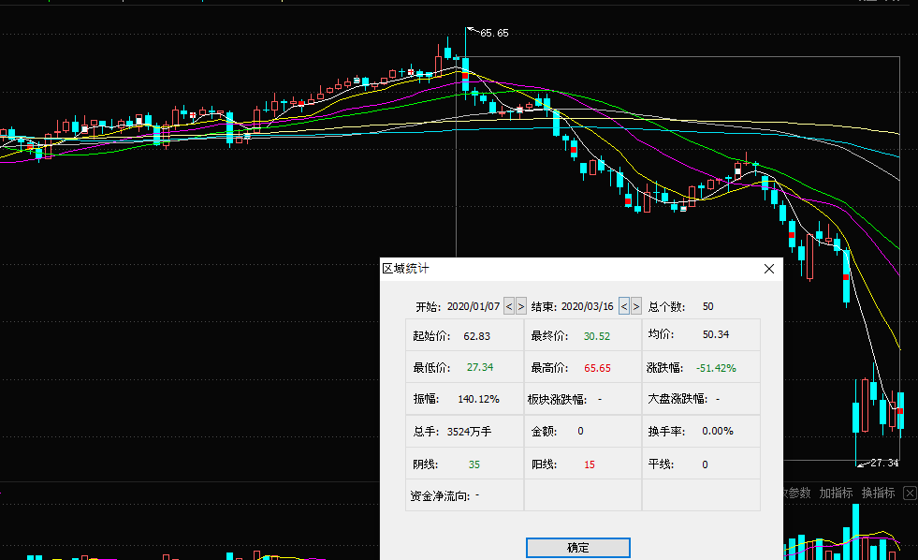Click the 涨跌幅 value -51.42%
Viewport: 918px width, 560px height.
(x=716, y=368)
